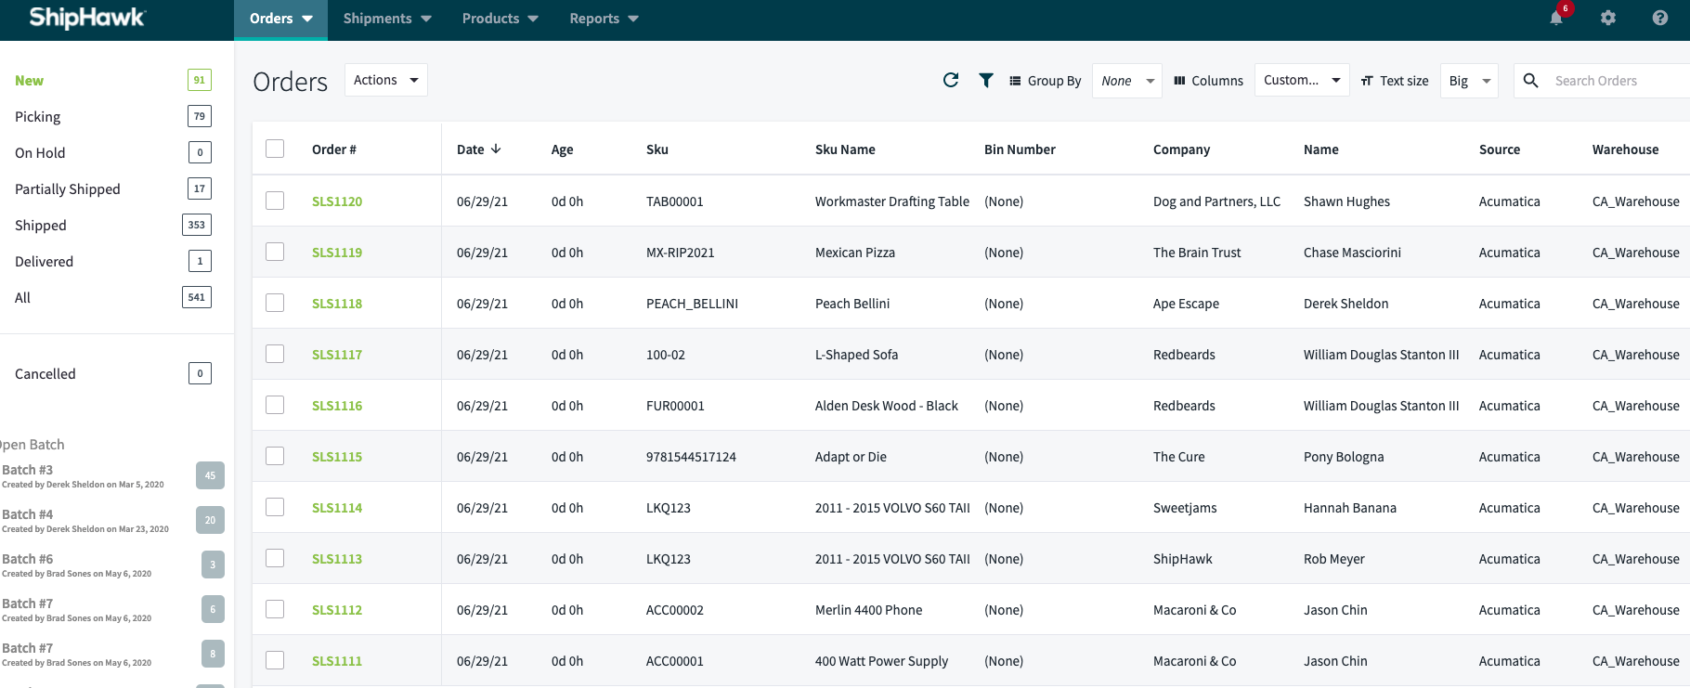1690x688 pixels.
Task: Click the All count badge 541
Action: 197,297
